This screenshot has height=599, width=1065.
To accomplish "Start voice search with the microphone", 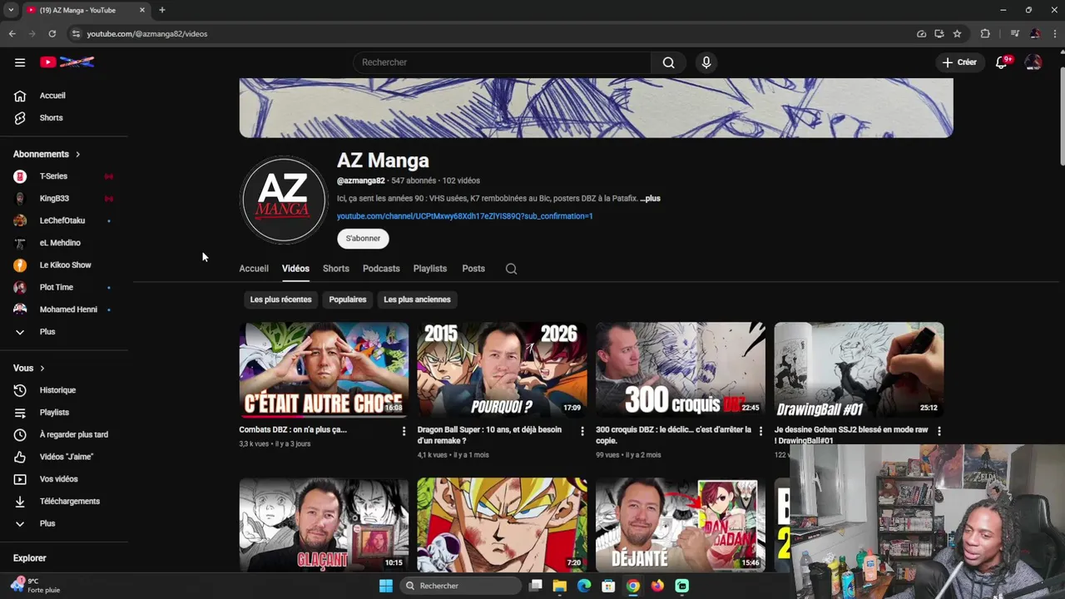I will click(x=706, y=62).
